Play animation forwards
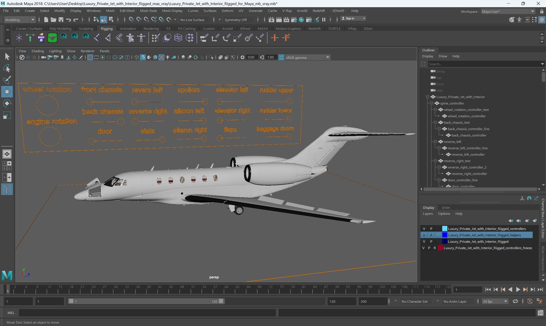Image resolution: width=546 pixels, height=326 pixels. click(518, 289)
